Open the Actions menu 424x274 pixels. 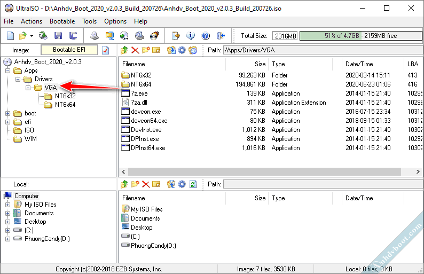click(x=32, y=21)
